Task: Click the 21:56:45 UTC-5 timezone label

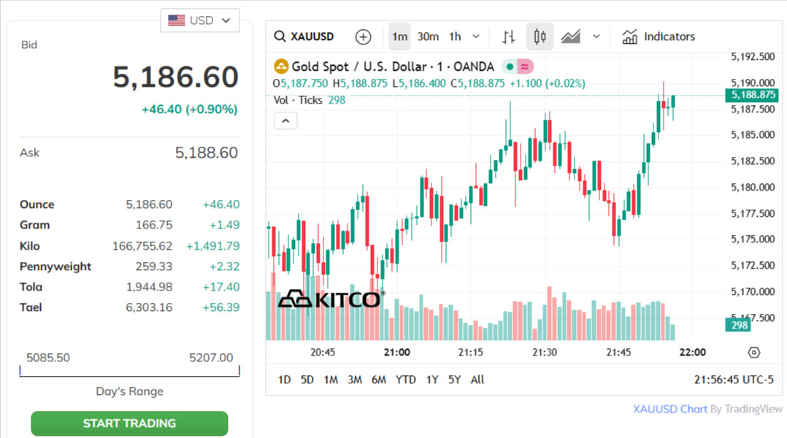Action: point(734,380)
